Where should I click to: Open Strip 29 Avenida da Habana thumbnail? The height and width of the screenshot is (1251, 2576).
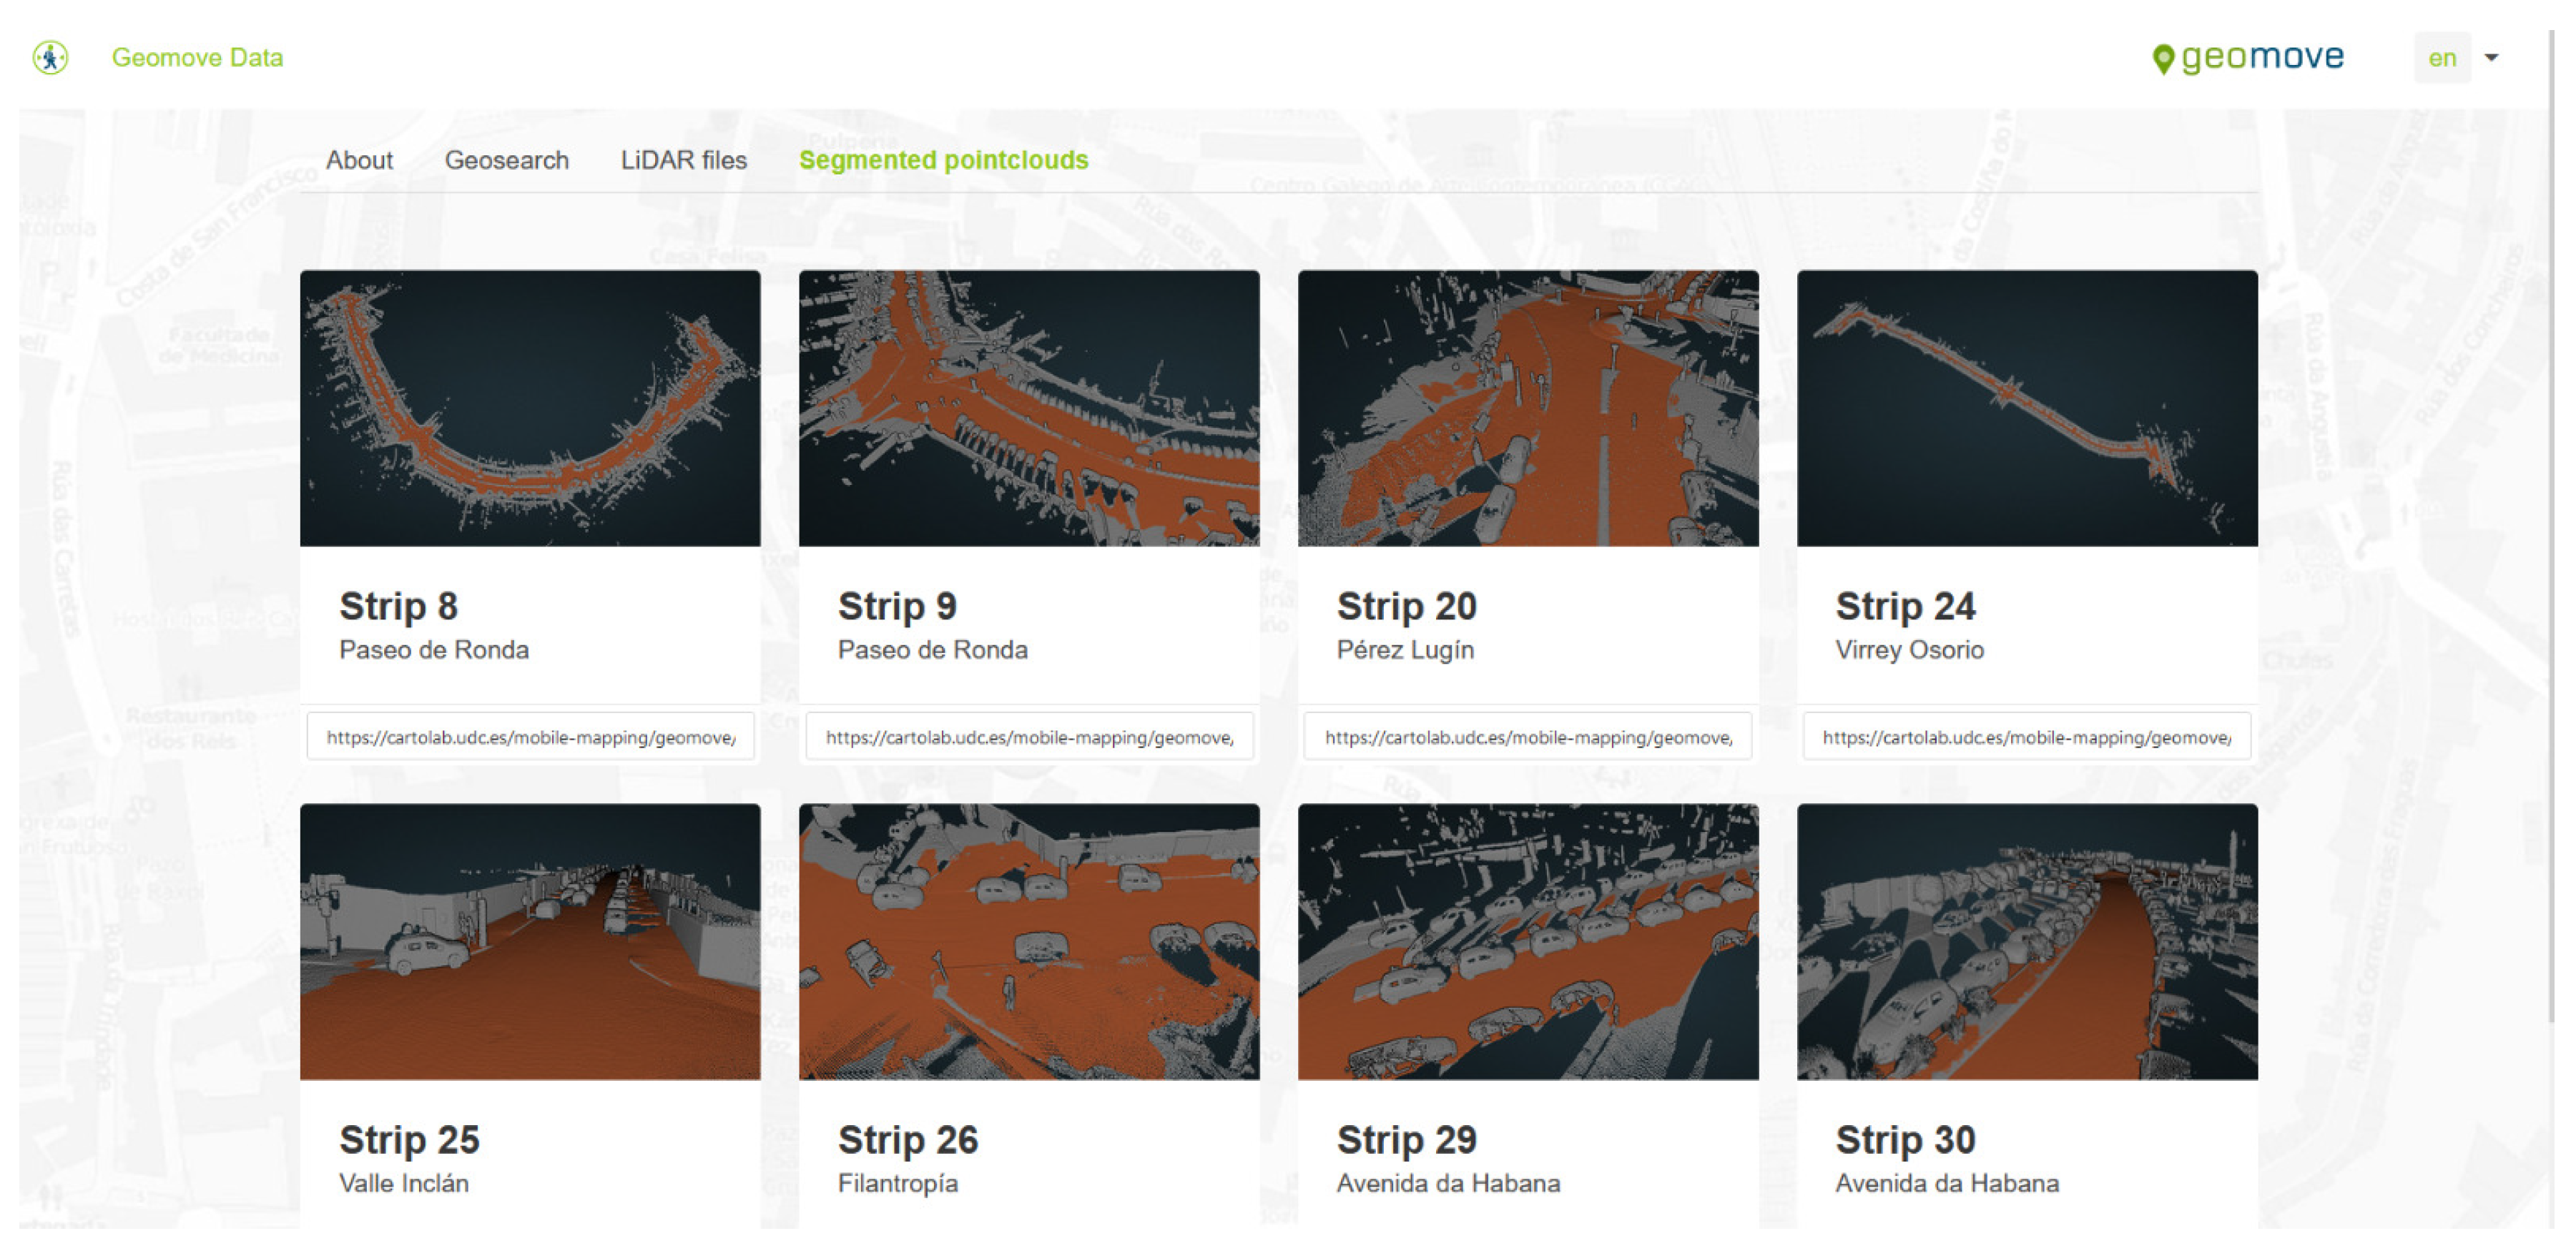pyautogui.click(x=1527, y=941)
